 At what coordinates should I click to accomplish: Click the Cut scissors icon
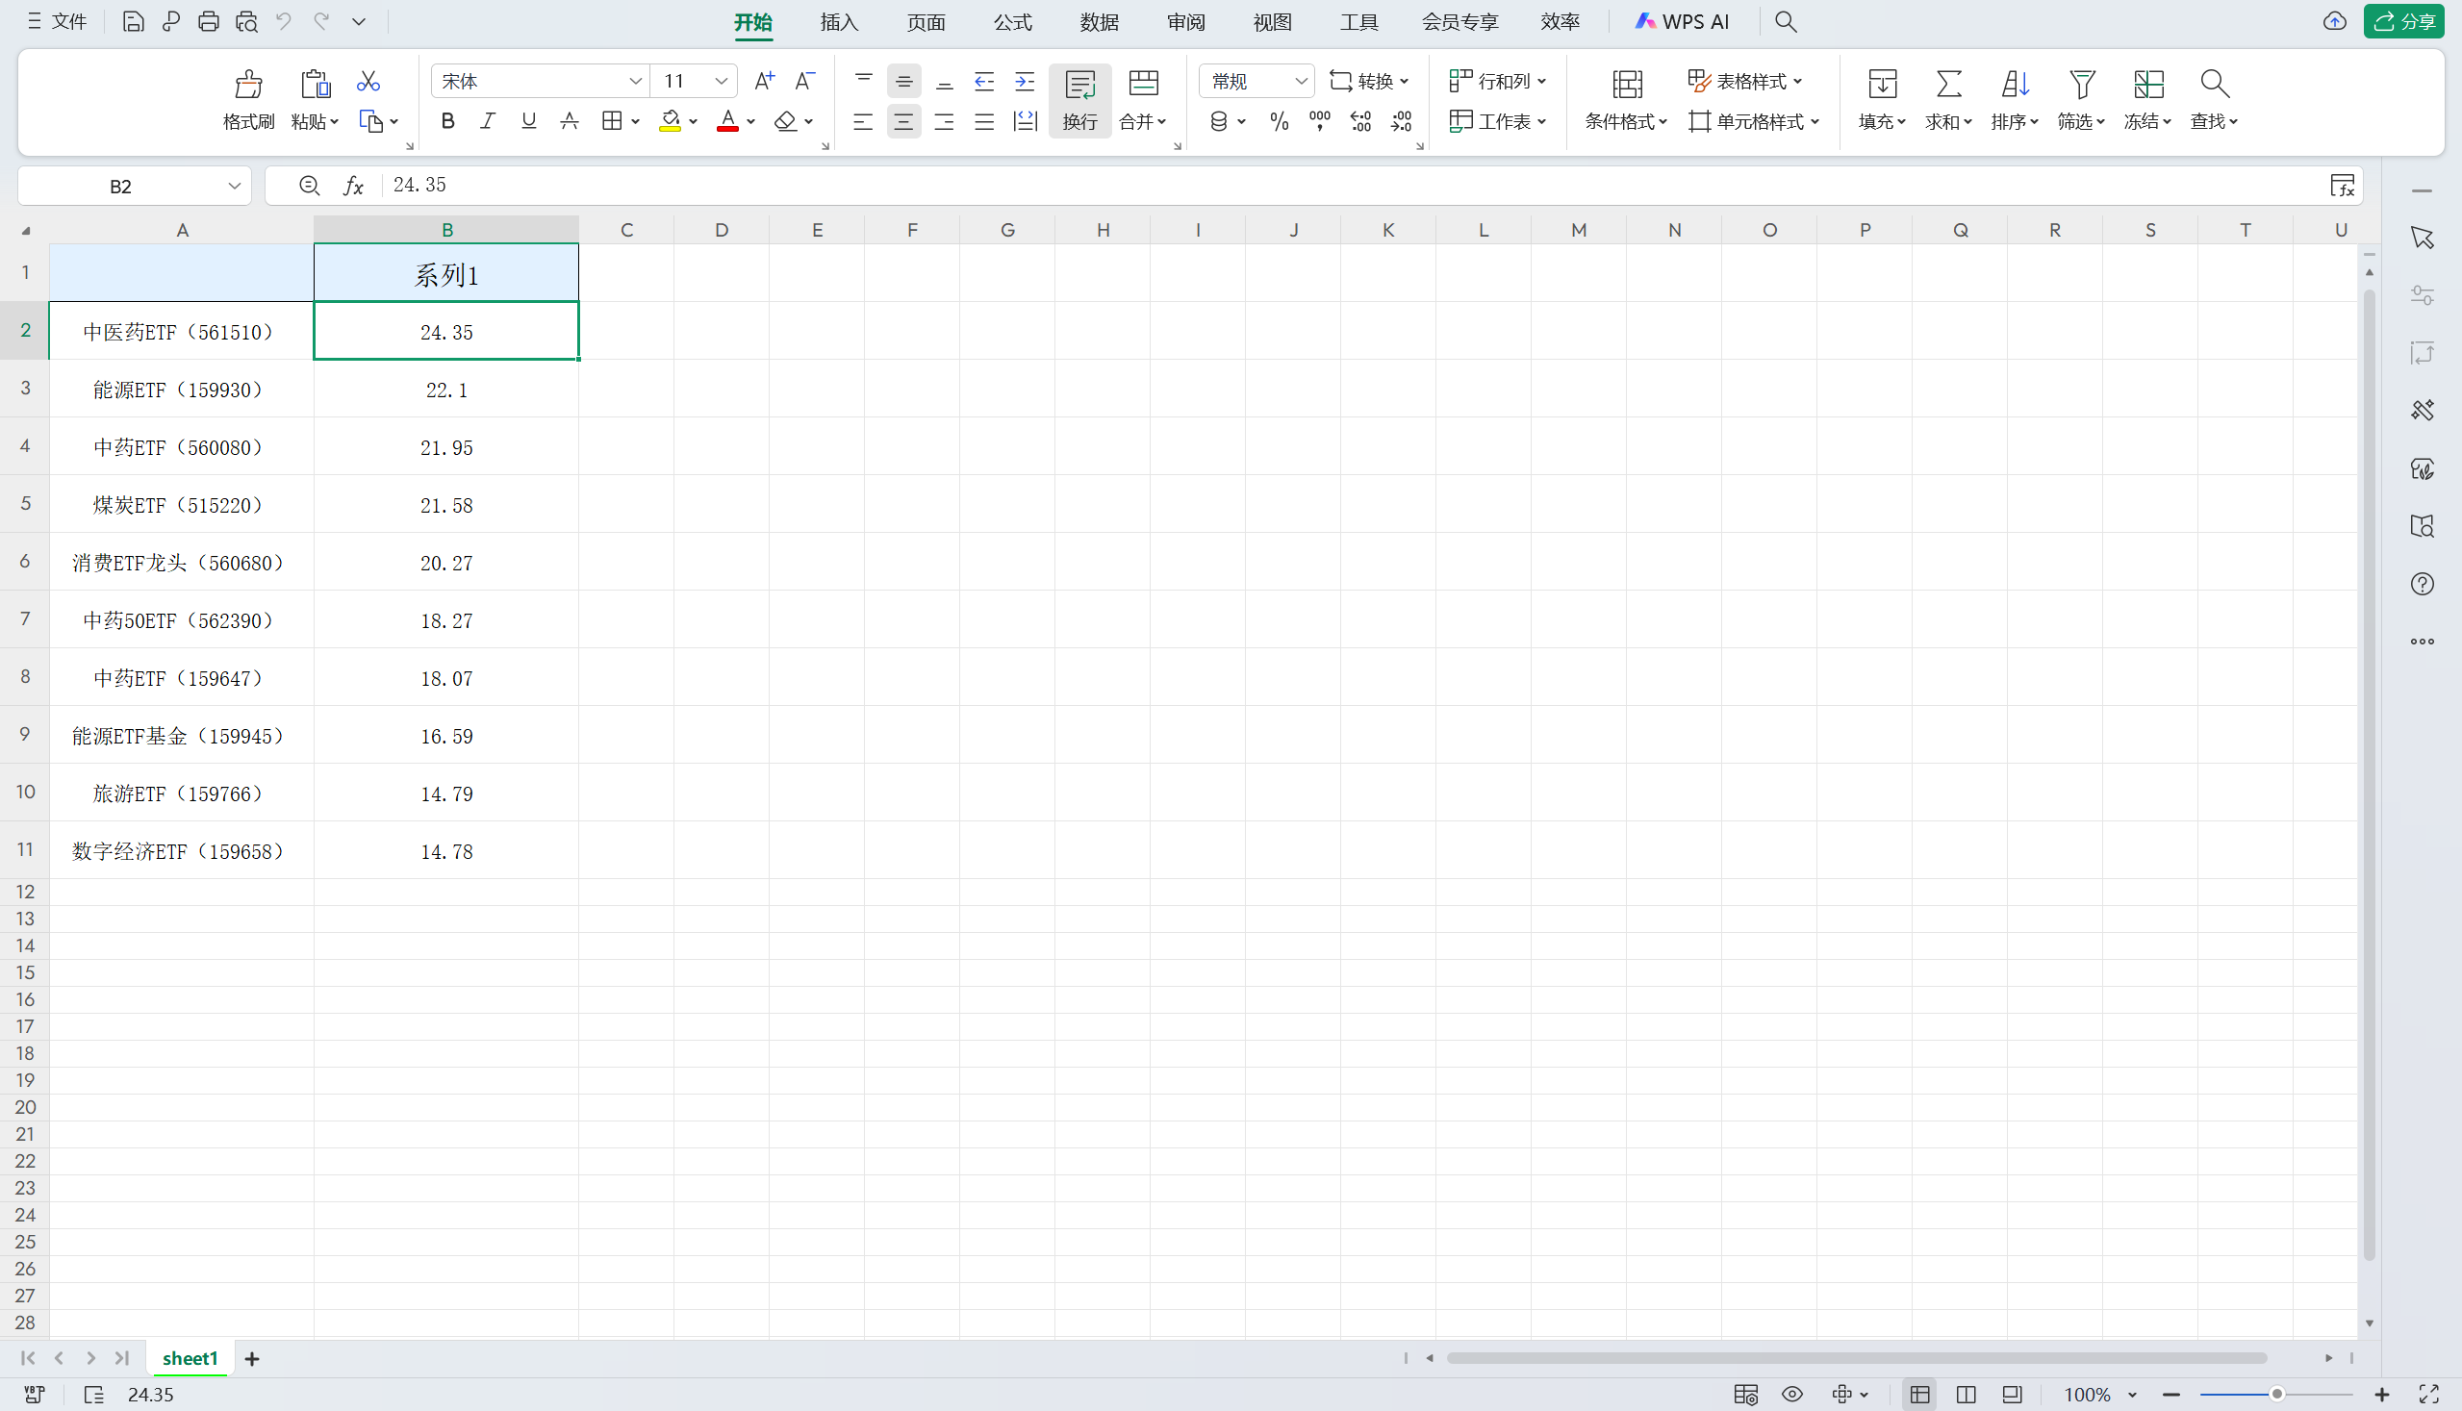pos(368,82)
